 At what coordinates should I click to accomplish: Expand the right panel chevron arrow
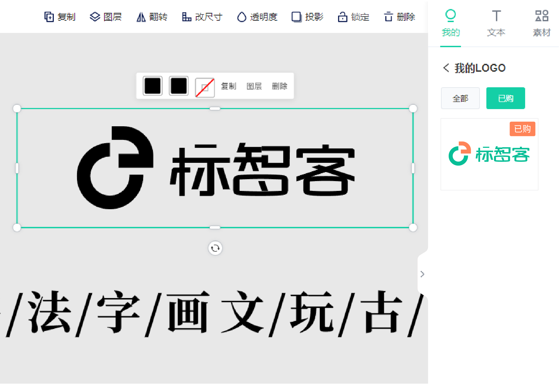click(423, 274)
